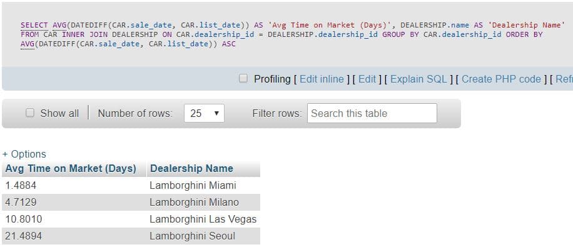
Task: Select the 1.4884 cell
Action: coord(74,186)
